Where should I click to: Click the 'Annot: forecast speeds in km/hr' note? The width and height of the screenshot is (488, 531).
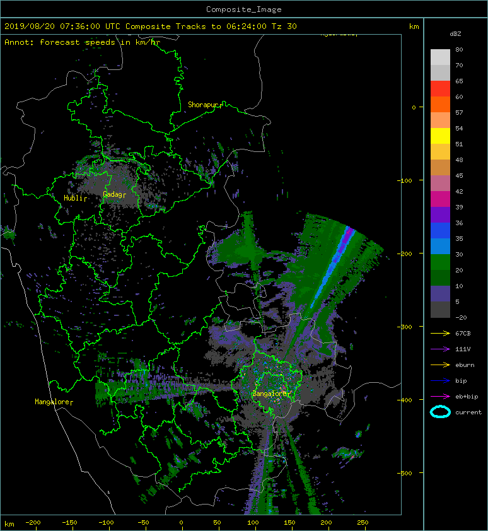point(83,42)
